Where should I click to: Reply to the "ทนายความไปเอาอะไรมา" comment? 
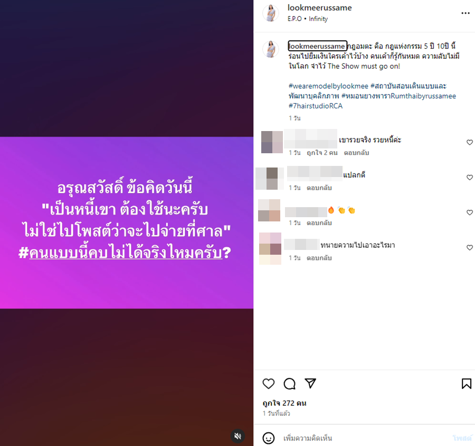click(x=319, y=258)
